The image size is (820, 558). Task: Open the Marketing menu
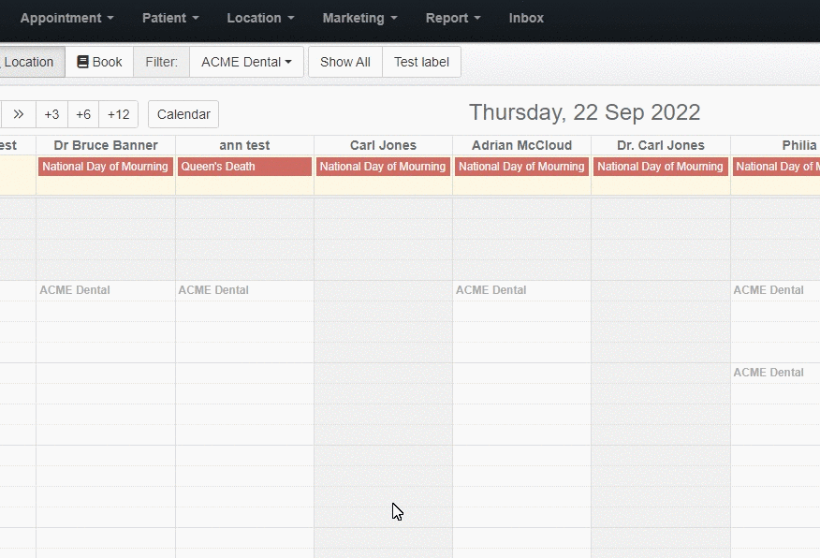(x=359, y=18)
